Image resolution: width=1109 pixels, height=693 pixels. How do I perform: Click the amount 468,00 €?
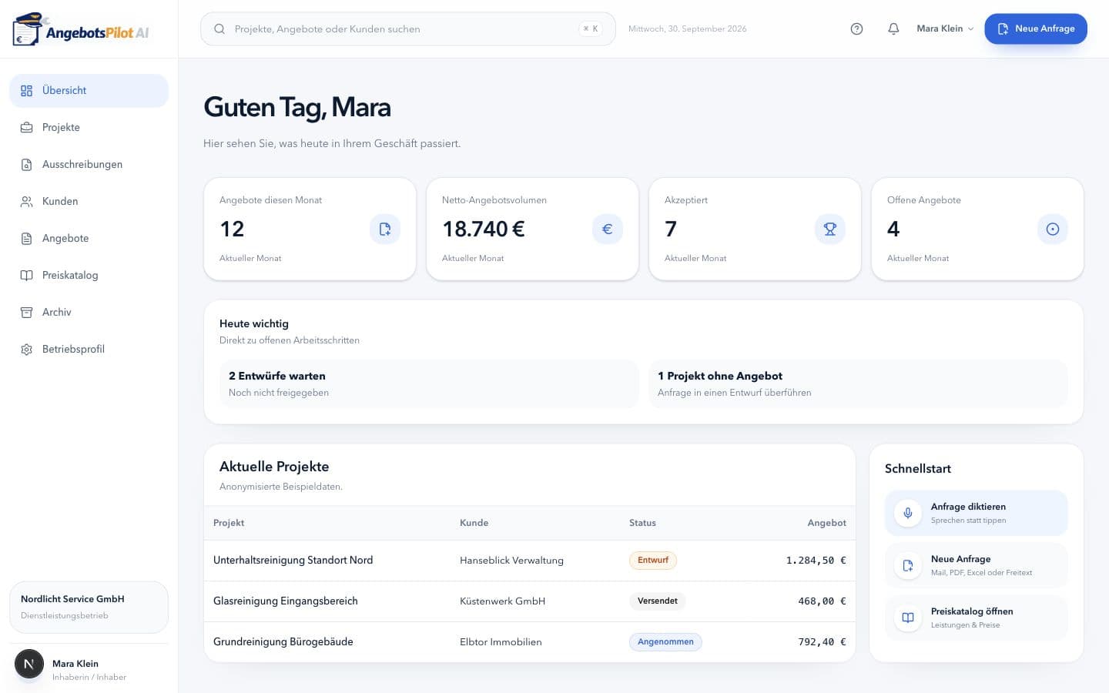coord(822,601)
